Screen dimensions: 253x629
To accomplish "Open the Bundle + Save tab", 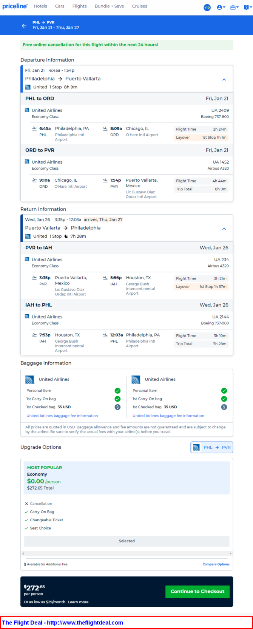I will 109,6.
